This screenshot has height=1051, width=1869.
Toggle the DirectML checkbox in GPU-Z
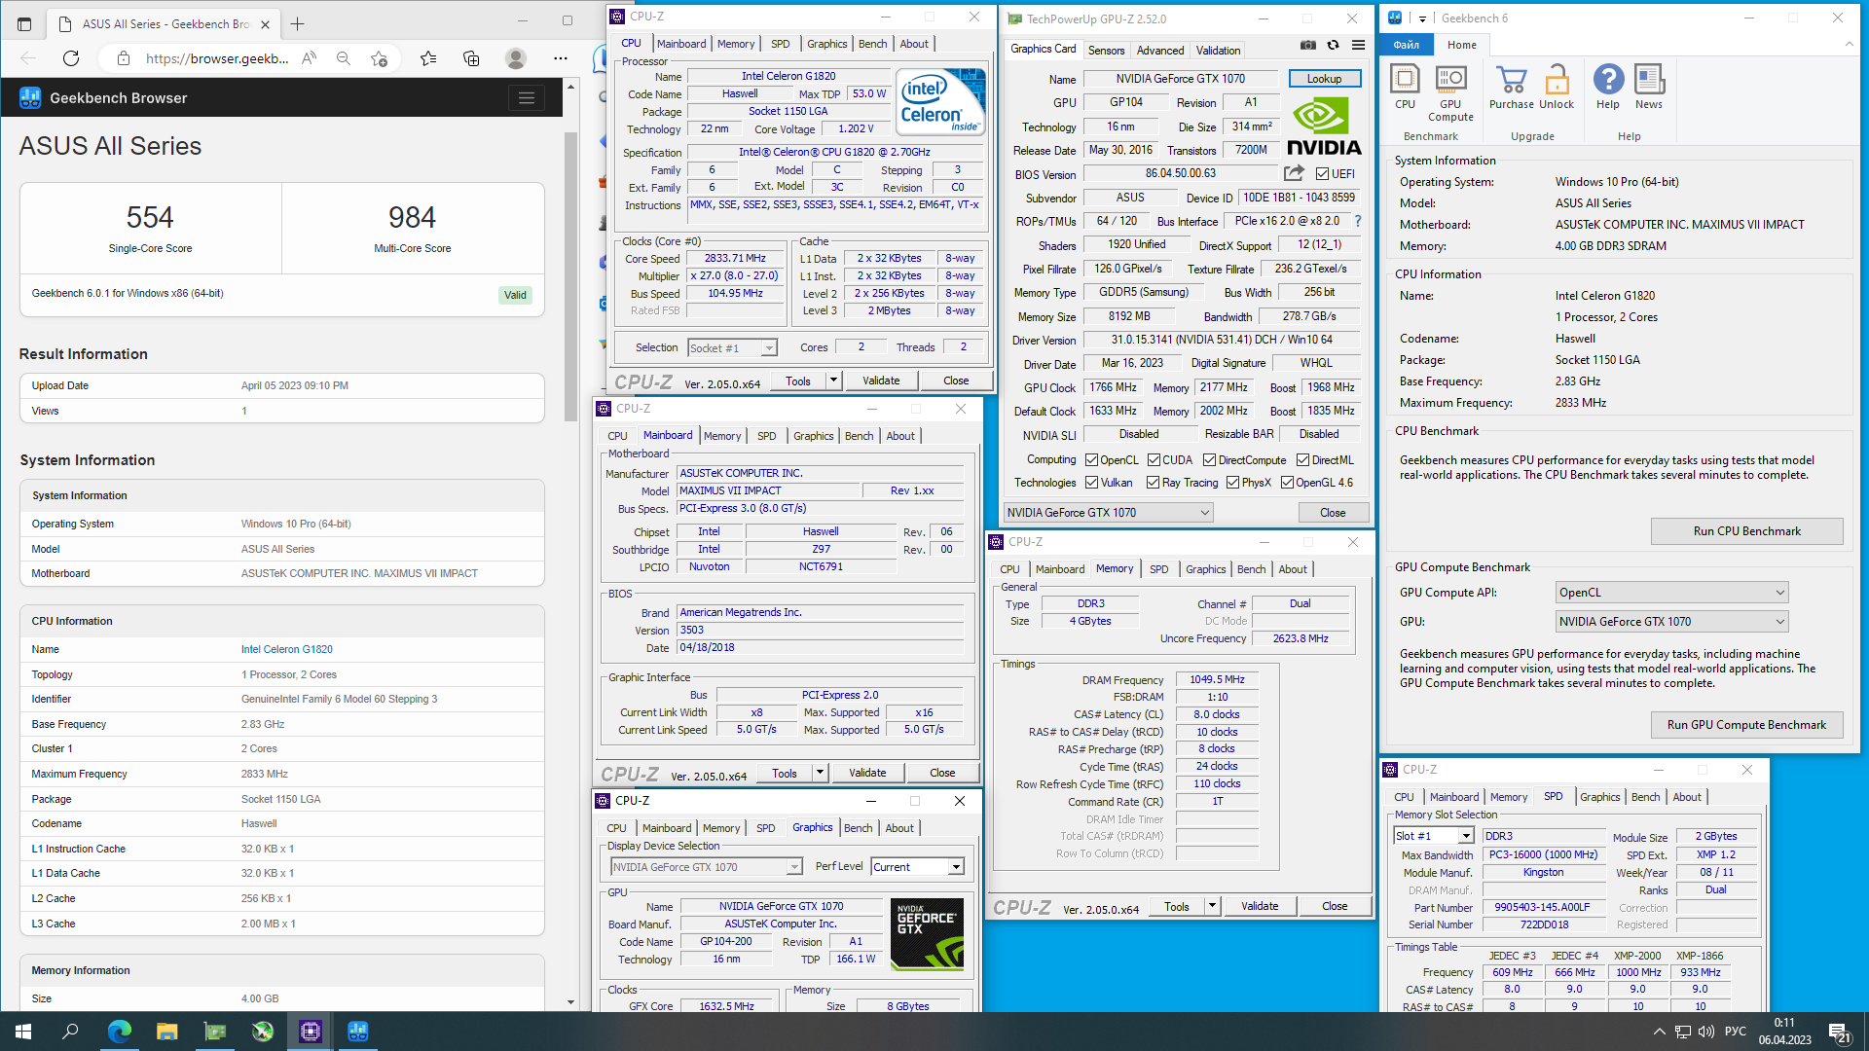(1302, 460)
